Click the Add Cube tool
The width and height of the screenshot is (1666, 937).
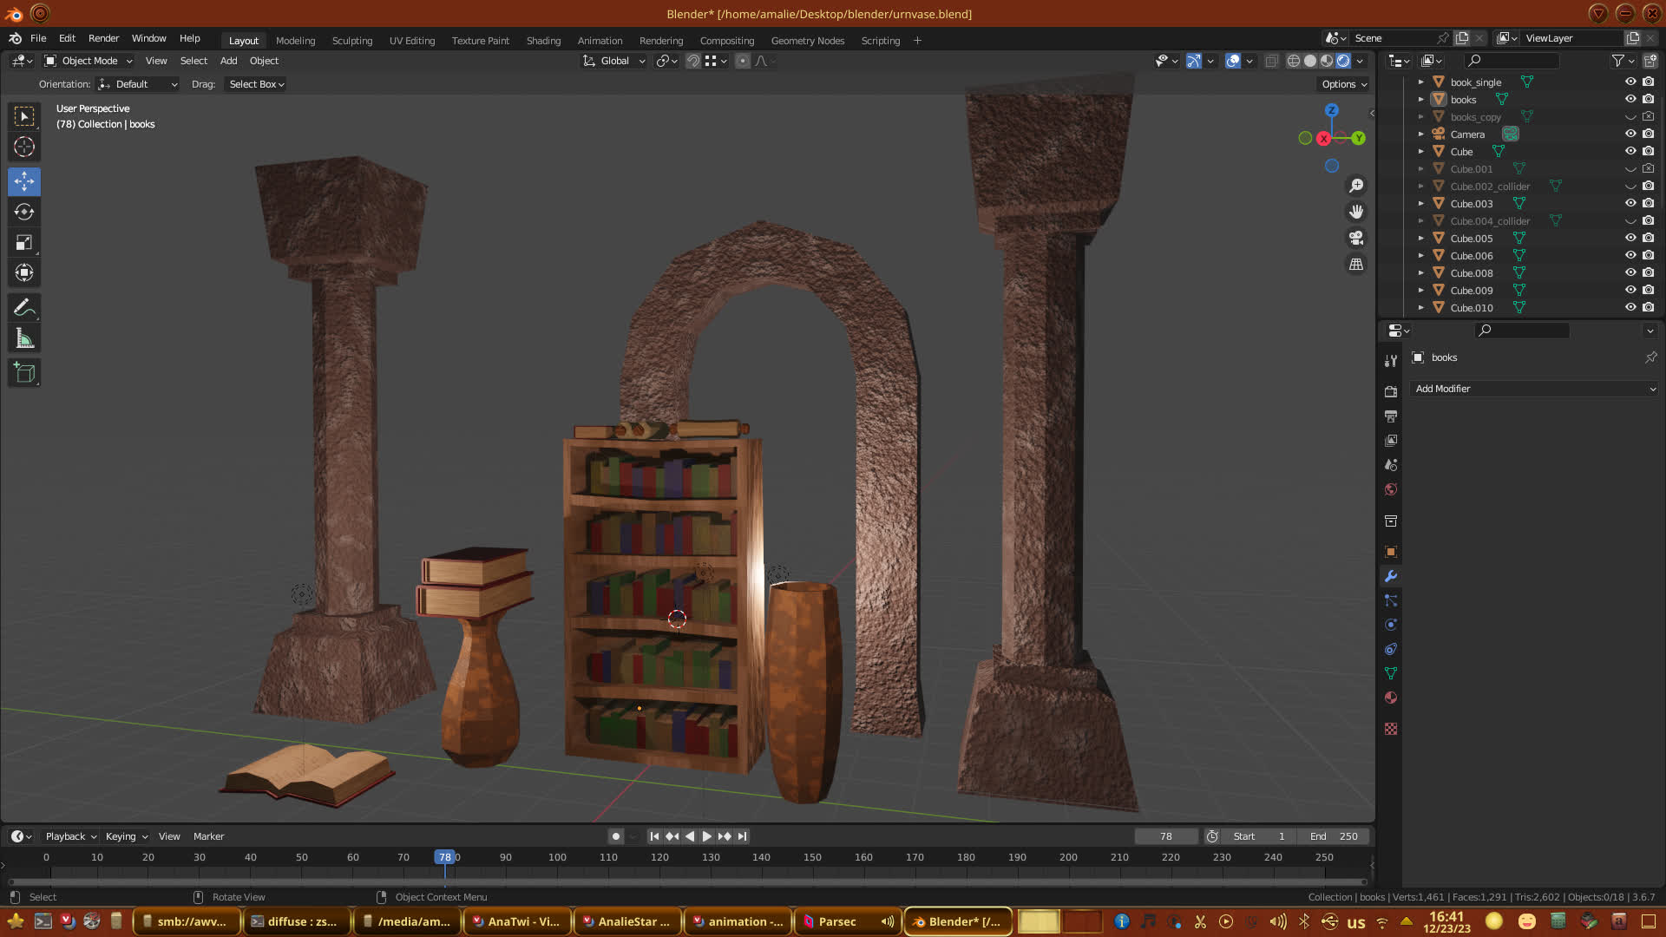24,373
